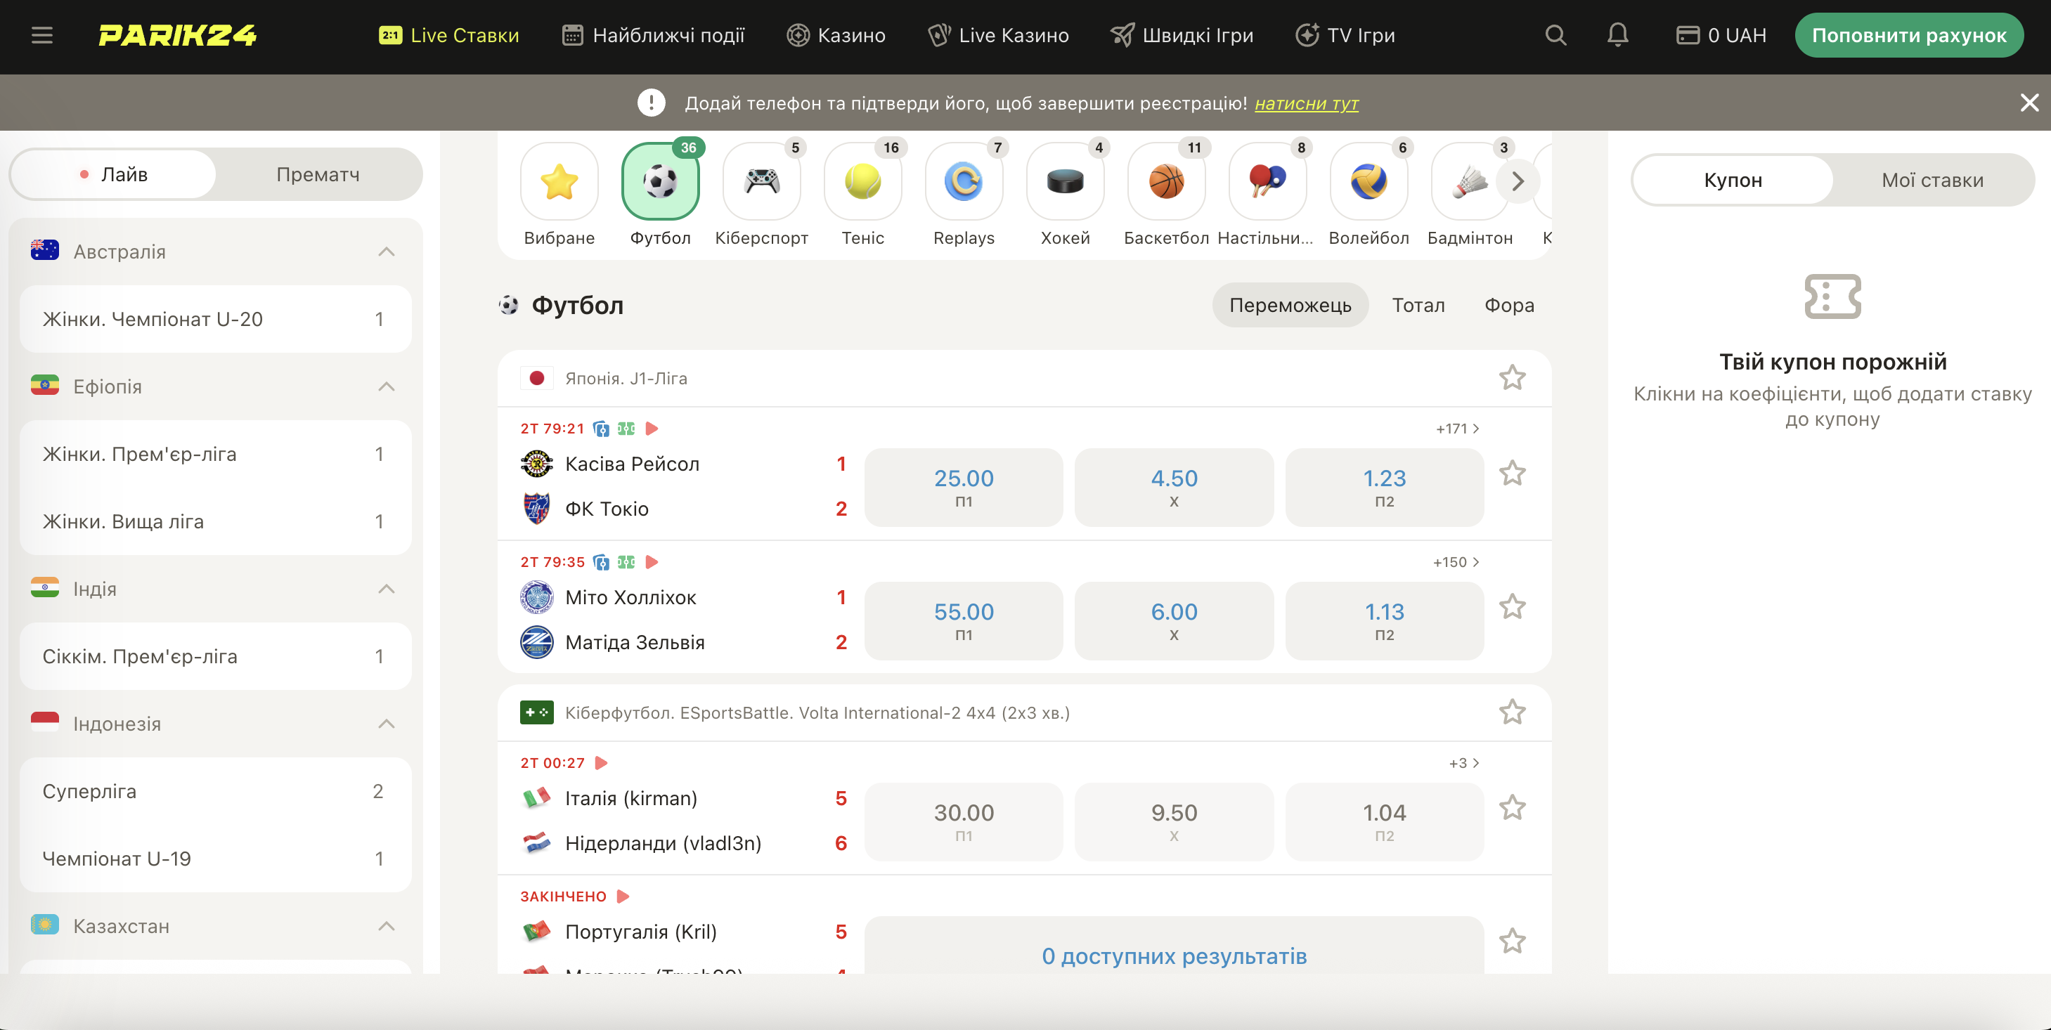Add 25.00 П1 odds to coupon
This screenshot has width=2051, height=1030.
pos(964,487)
